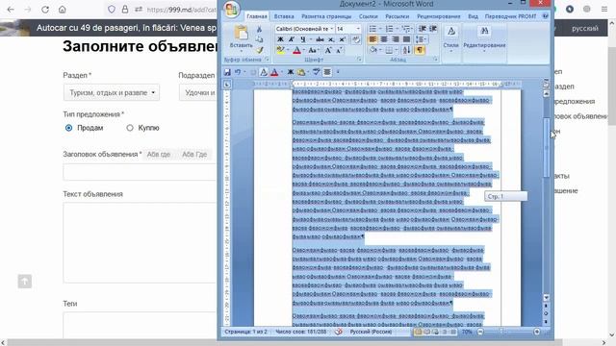Undo with the quick access arrow icon
Image resolution: width=616 pixels, height=346 pixels.
pos(238,72)
